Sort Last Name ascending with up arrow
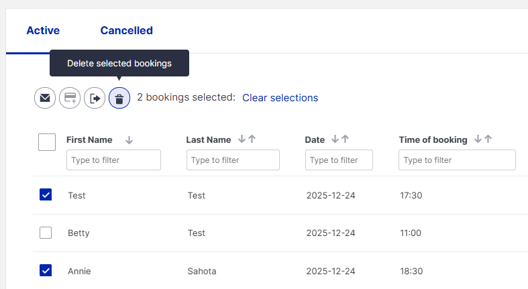 coord(252,139)
